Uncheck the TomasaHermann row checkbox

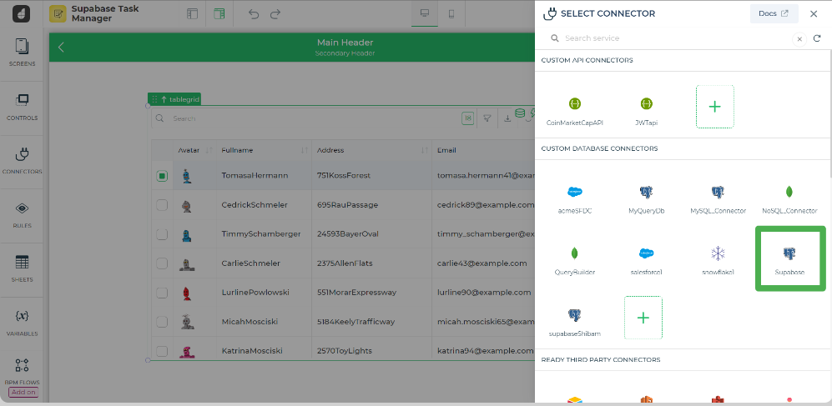(x=162, y=176)
